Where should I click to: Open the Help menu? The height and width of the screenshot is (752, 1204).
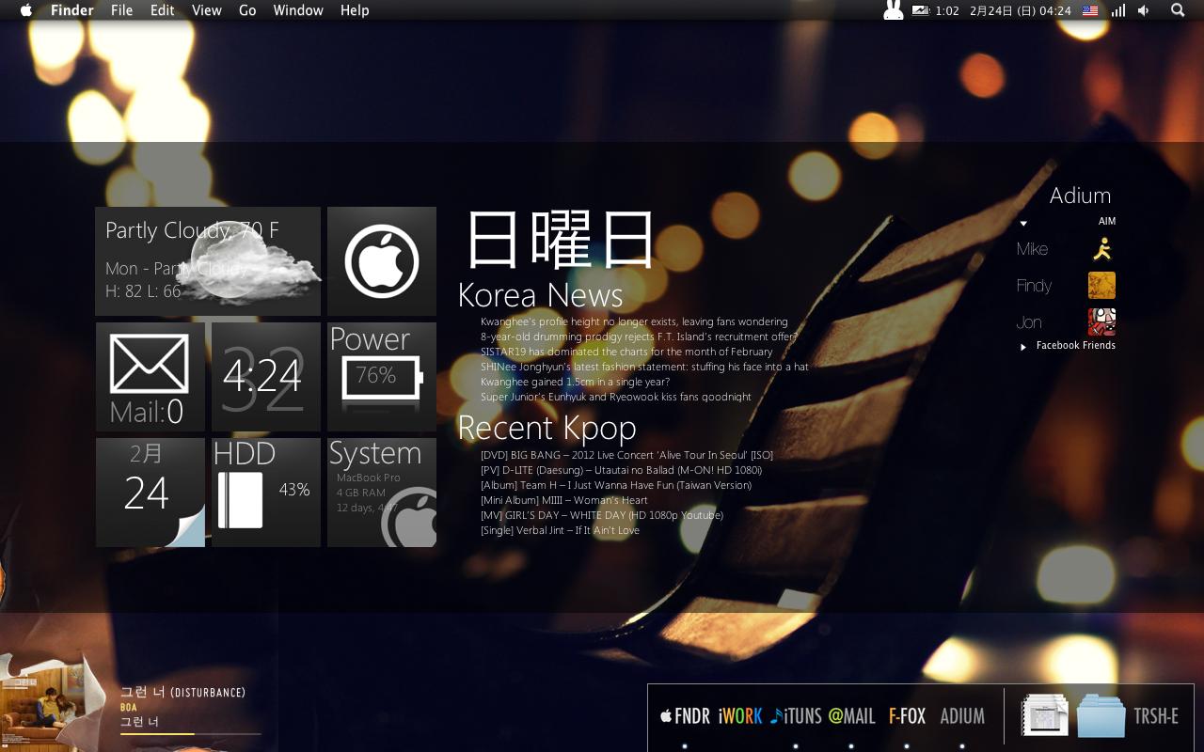355,10
